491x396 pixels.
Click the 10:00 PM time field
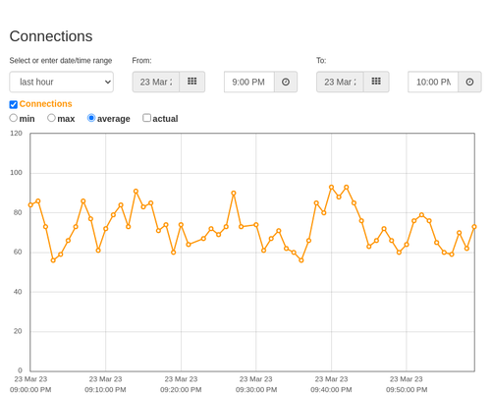(x=433, y=82)
